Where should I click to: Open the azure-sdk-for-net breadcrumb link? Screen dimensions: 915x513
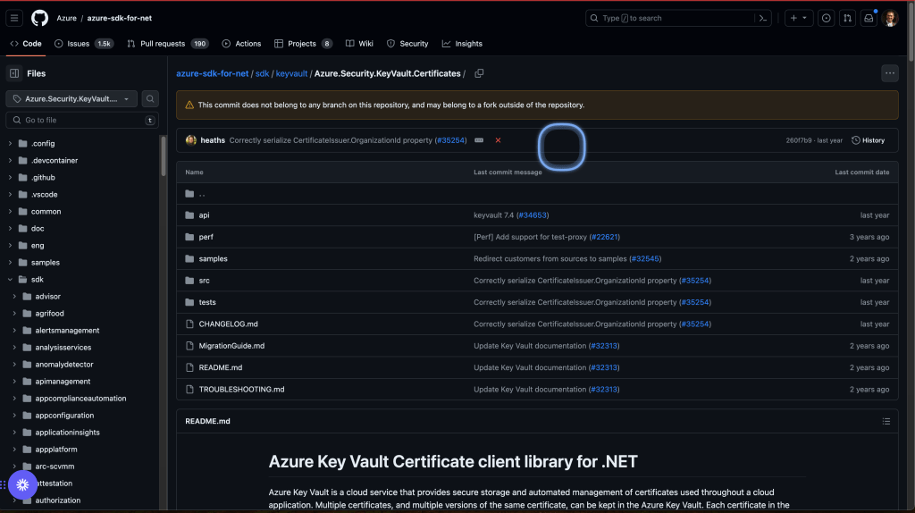[213, 73]
